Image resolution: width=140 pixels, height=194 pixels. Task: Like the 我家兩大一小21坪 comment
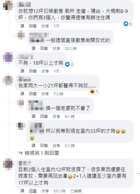click(22, 94)
